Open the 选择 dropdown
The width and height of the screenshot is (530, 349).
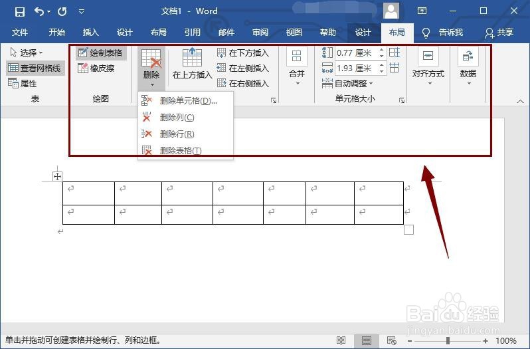click(27, 53)
